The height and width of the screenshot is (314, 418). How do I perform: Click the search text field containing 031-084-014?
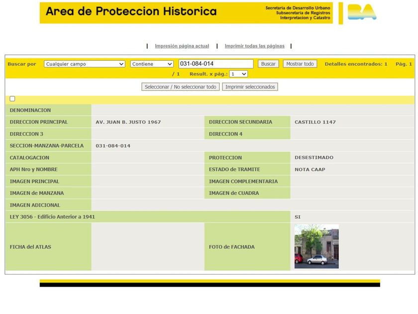[216, 64]
